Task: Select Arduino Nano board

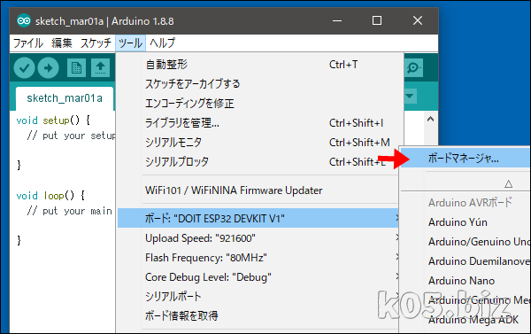Action: (x=466, y=281)
